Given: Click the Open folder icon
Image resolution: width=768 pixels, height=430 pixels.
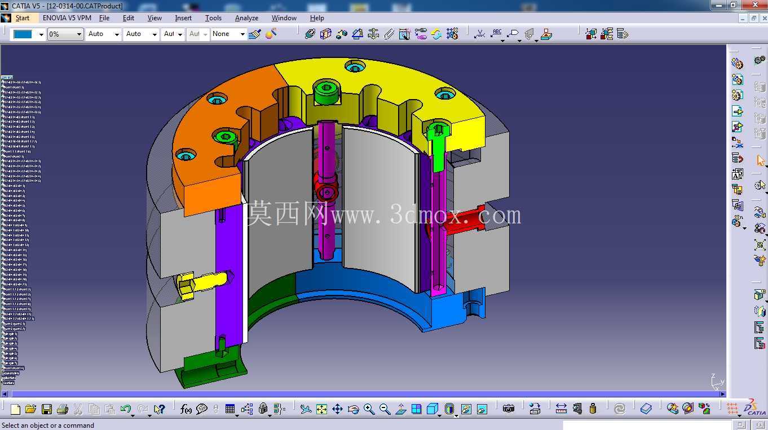Looking at the screenshot, I should coord(30,409).
